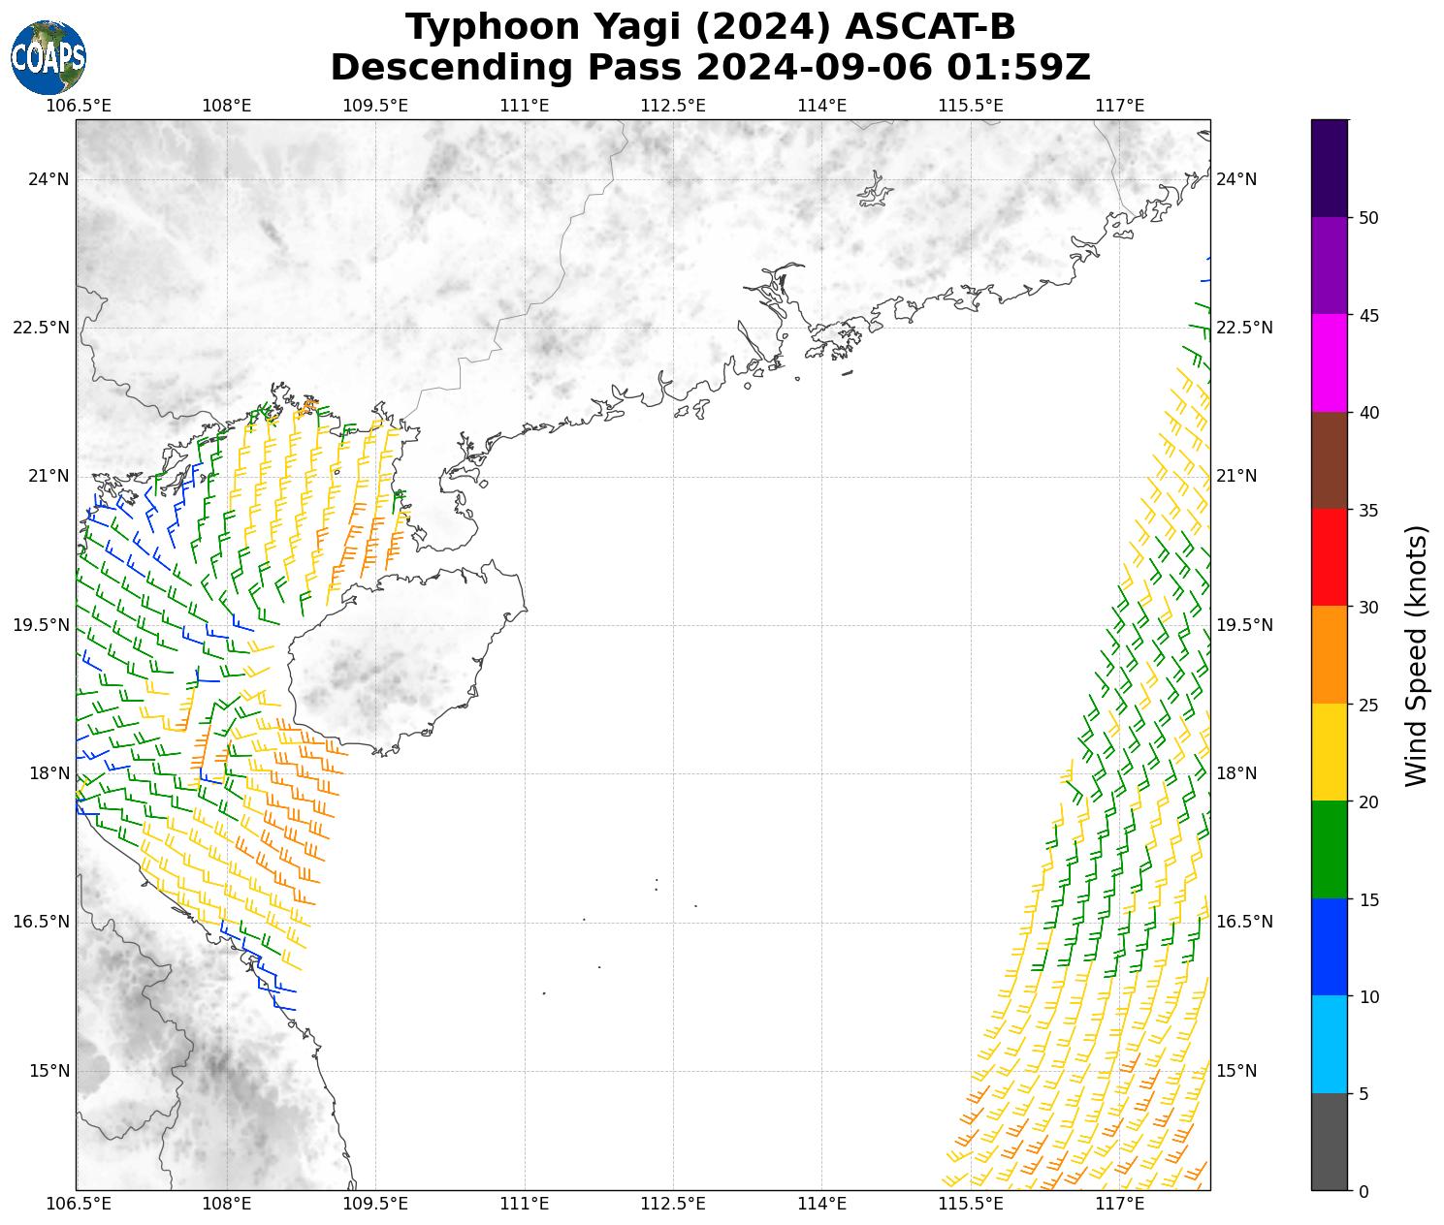The height and width of the screenshot is (1225, 1444).
Task: Click the 111°E label on the top axis
Action: click(x=525, y=105)
